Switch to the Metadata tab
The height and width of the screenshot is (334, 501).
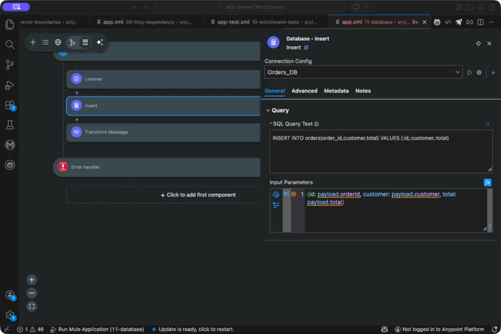pos(336,91)
